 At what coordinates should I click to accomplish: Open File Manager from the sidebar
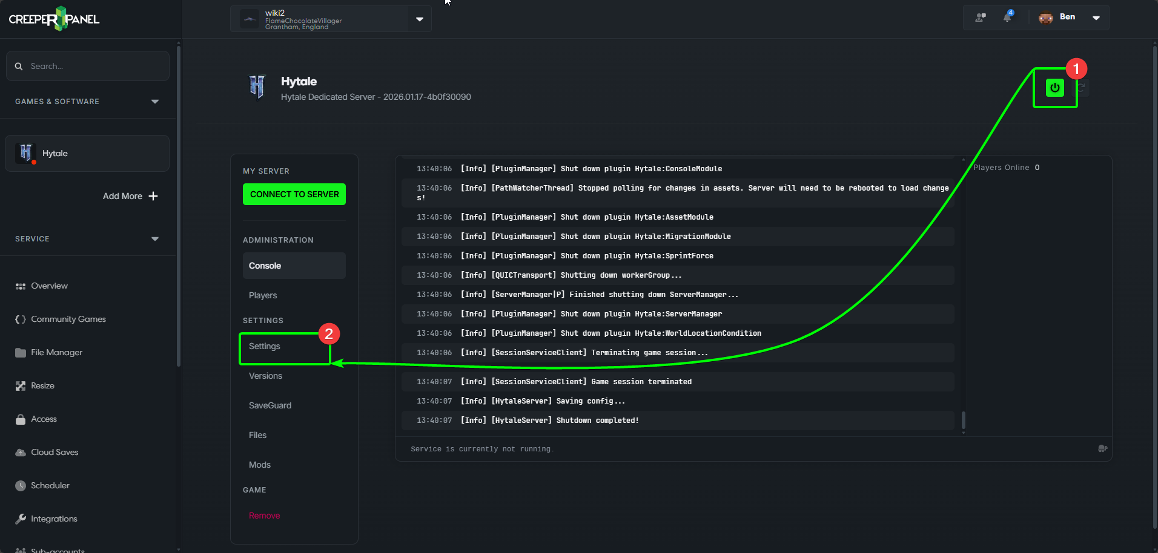coord(56,352)
